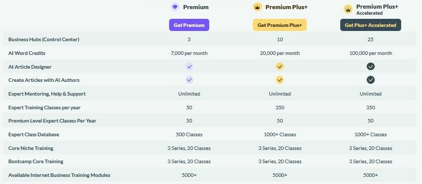Click the AI Word Credits row label

26,53
